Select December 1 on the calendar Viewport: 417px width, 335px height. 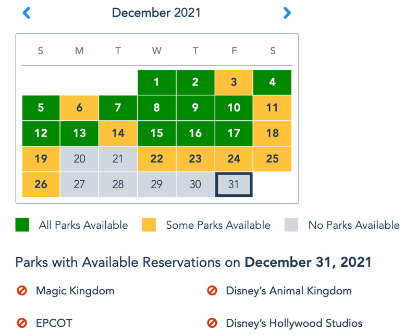pyautogui.click(x=157, y=82)
